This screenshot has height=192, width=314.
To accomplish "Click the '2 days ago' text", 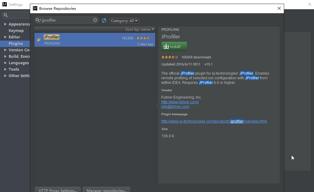I will pos(145,44).
